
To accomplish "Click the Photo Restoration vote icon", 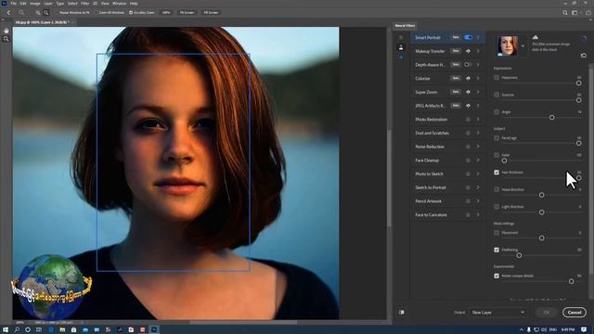I will (x=468, y=120).
